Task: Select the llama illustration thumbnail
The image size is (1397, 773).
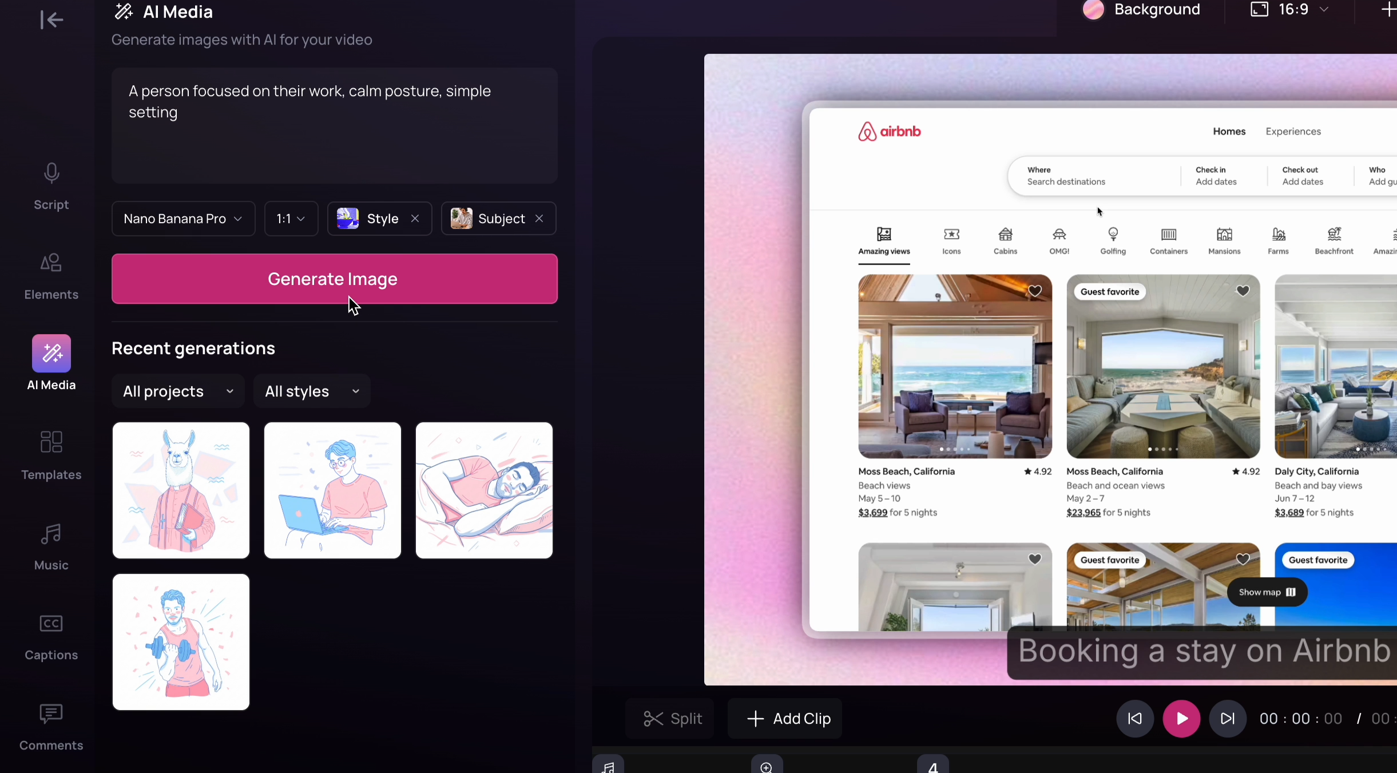Action: pyautogui.click(x=181, y=490)
